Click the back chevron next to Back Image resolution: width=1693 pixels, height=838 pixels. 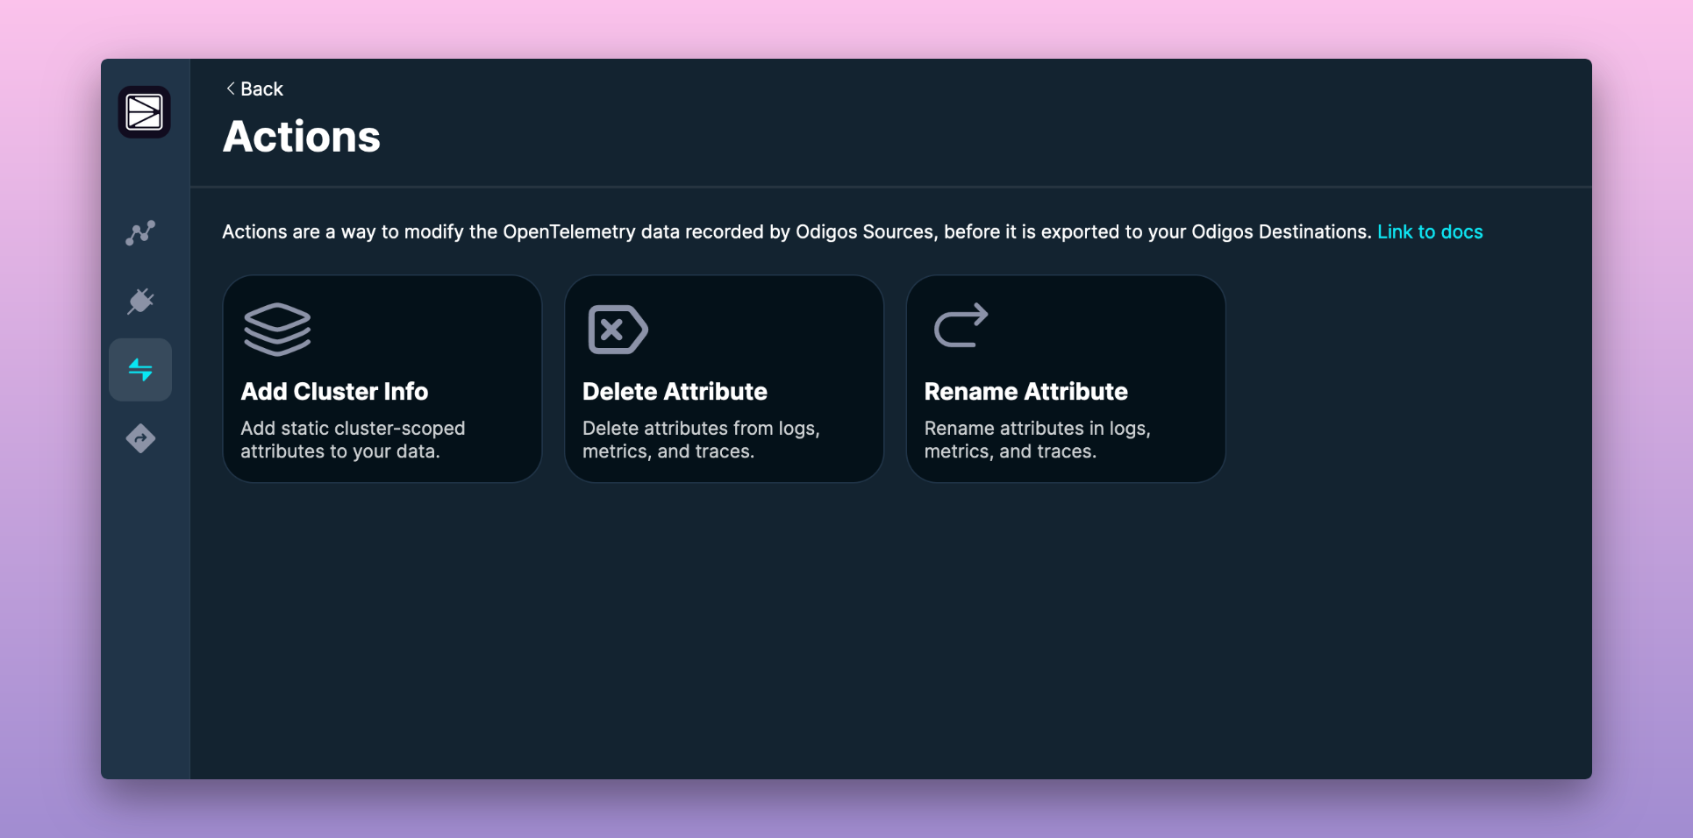click(x=230, y=88)
